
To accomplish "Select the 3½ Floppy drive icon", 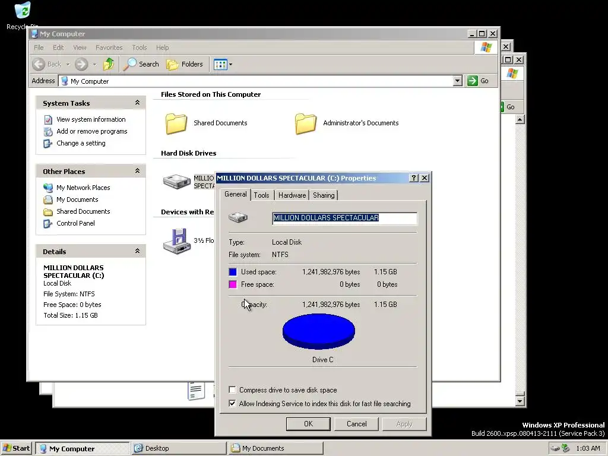I will [177, 241].
